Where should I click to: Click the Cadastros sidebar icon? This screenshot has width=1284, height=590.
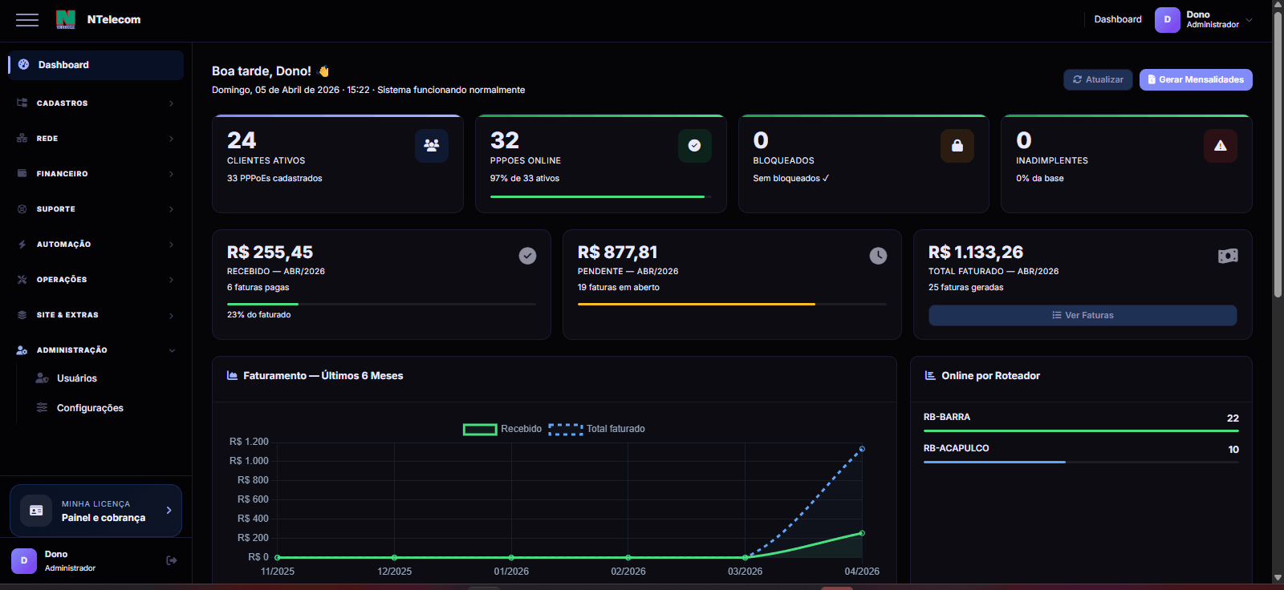click(x=22, y=103)
